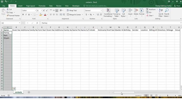The height and width of the screenshot is (102, 182).
Task: Switch to the Page Layout tab
Action: pos(30,6)
